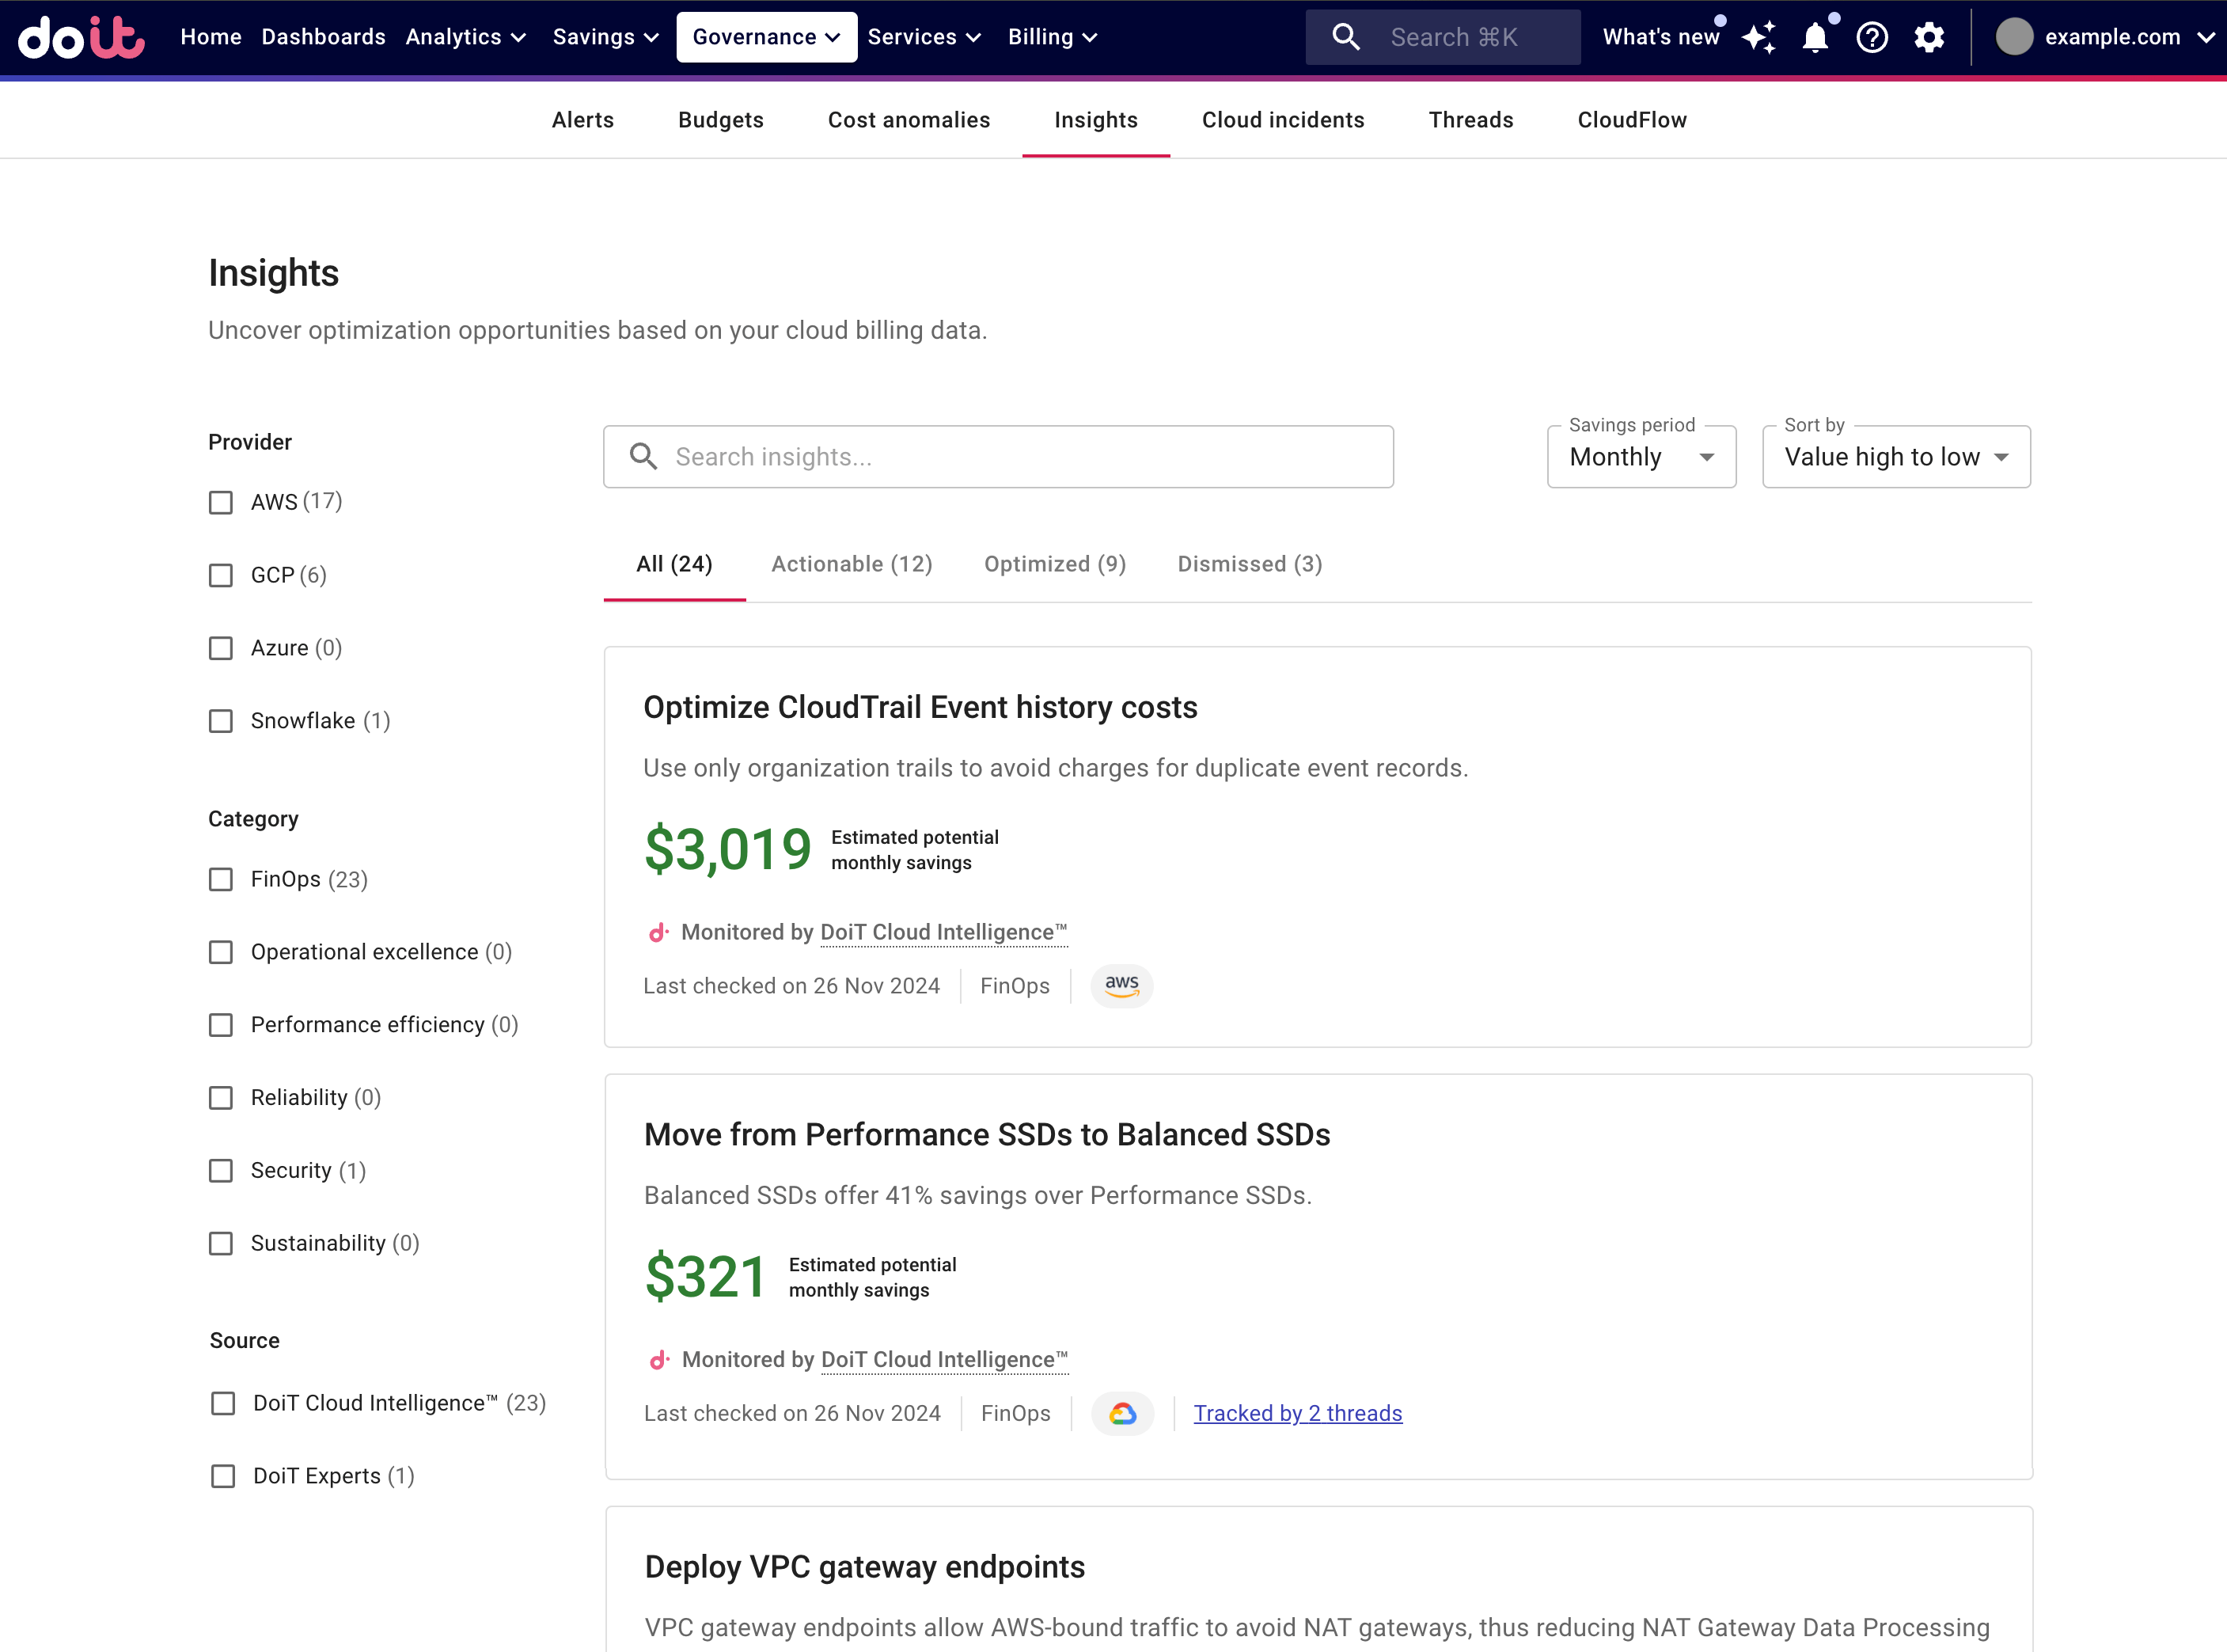Open What's new link
Screen dimensions: 2227x1652
click(1660, 37)
